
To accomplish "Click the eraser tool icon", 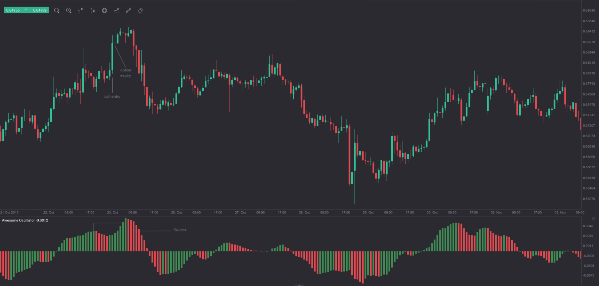I will click(x=140, y=11).
